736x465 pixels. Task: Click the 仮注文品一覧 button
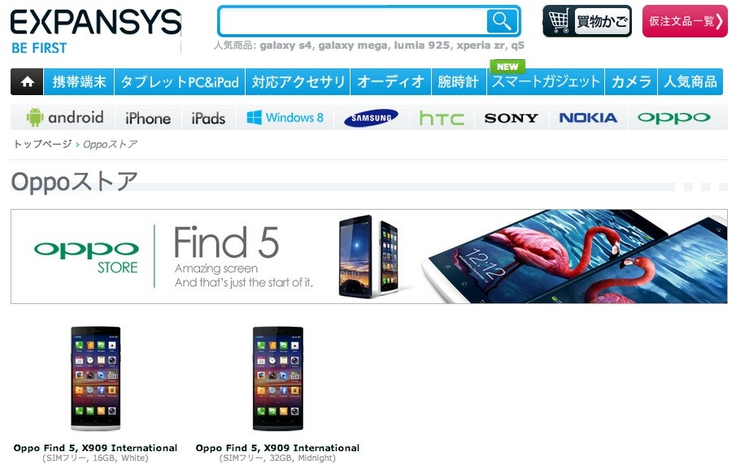(x=685, y=21)
